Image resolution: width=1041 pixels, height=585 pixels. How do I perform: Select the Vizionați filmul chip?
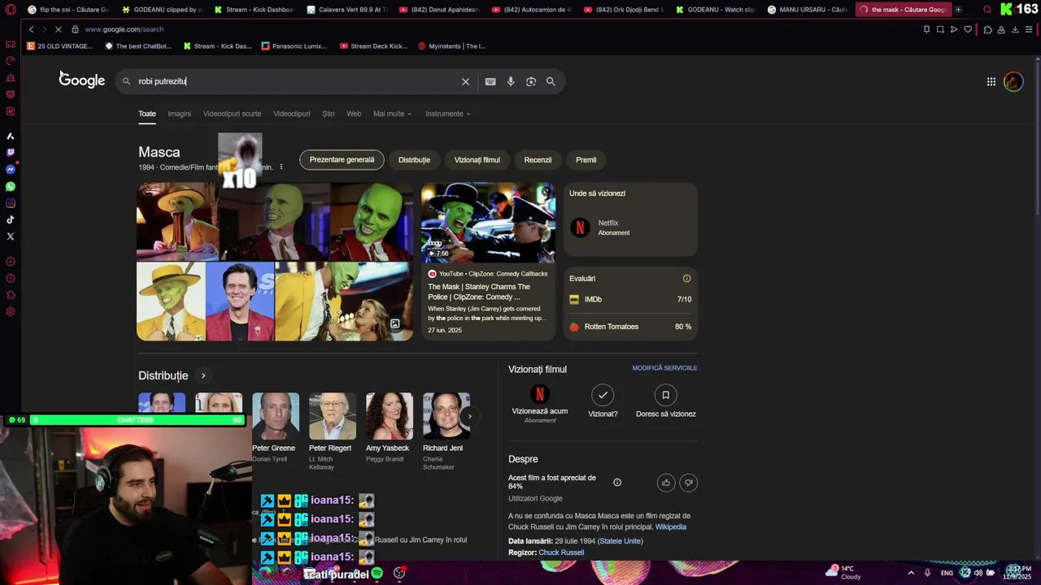pyautogui.click(x=477, y=160)
